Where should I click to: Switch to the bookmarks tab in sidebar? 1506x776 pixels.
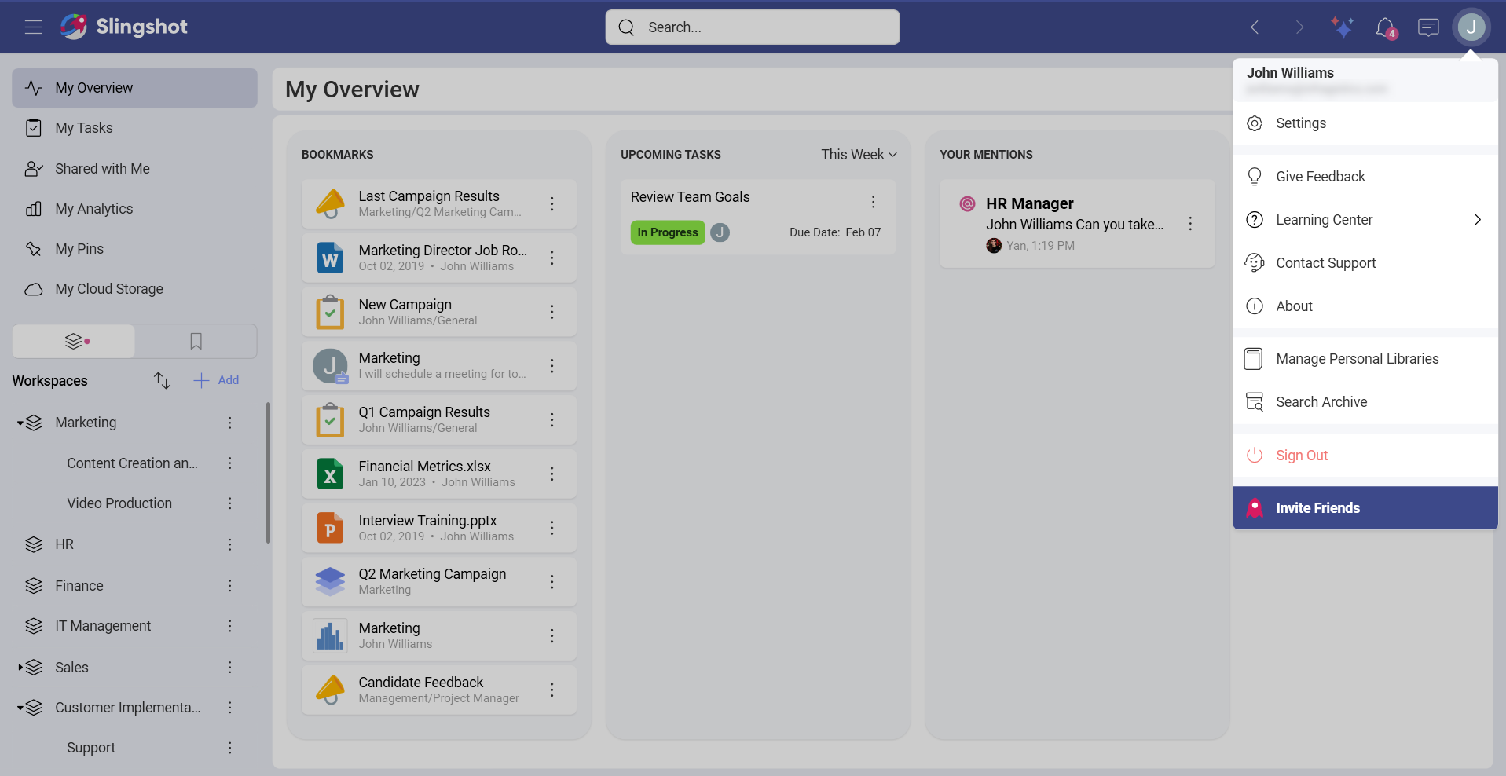(196, 342)
